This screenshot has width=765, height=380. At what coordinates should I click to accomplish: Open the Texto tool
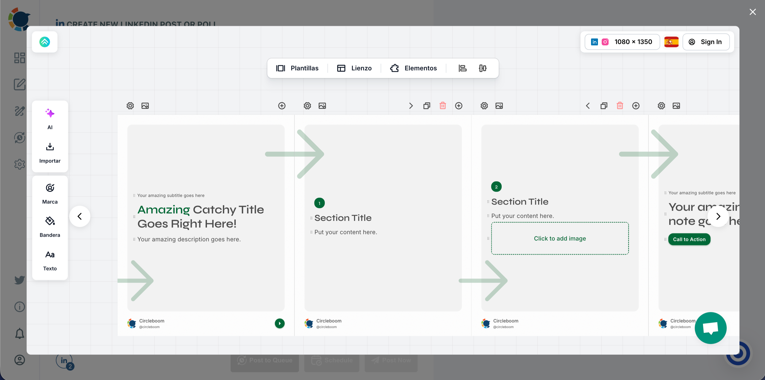pyautogui.click(x=49, y=260)
